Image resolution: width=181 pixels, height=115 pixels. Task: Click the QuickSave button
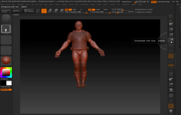[127, 2]
